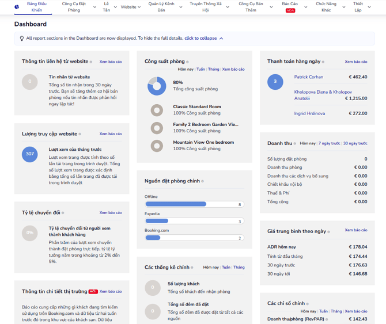Viewport: 386px width, 324px height.
Task: Click info dot next to Công suất phòng
Action: [x=188, y=62]
